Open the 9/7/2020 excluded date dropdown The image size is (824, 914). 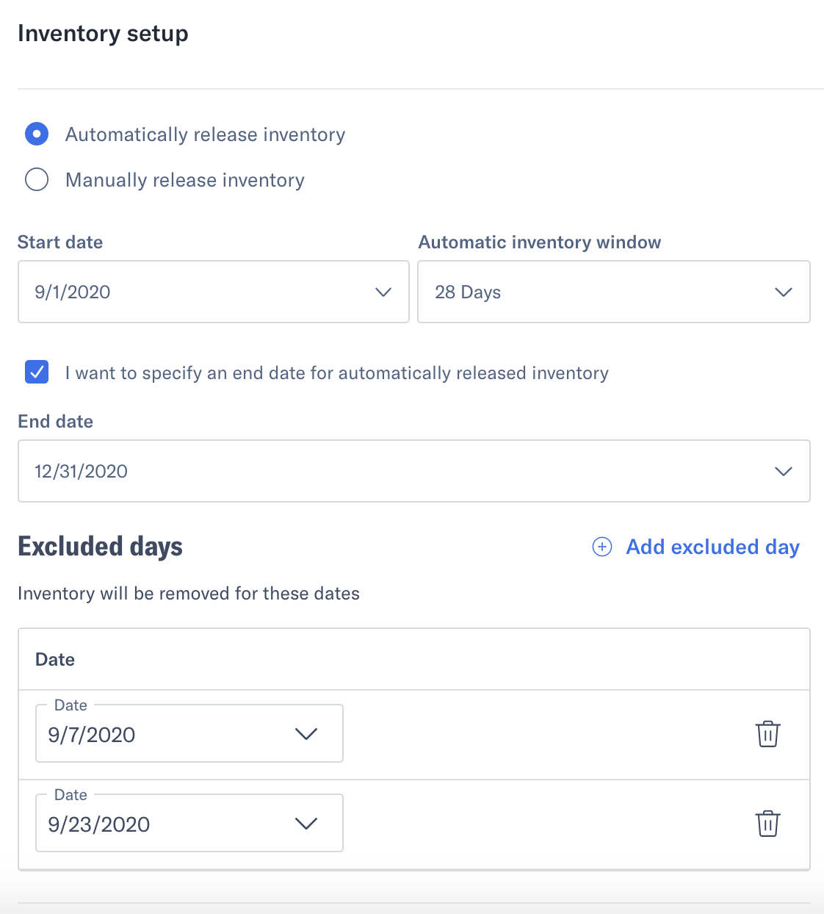(x=187, y=733)
